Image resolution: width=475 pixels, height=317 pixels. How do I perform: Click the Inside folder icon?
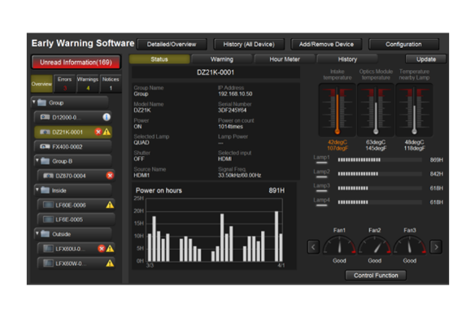tap(45, 190)
